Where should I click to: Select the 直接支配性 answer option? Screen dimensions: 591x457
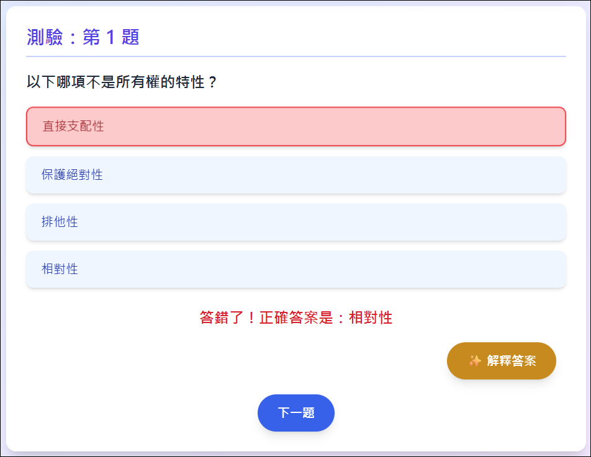click(x=296, y=126)
